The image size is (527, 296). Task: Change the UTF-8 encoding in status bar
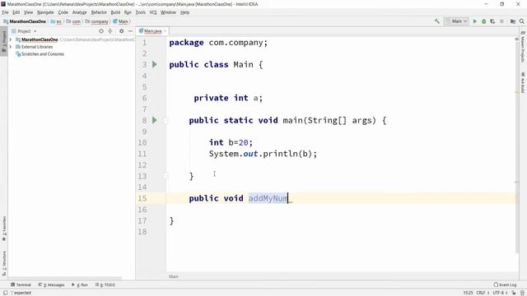(x=500, y=293)
